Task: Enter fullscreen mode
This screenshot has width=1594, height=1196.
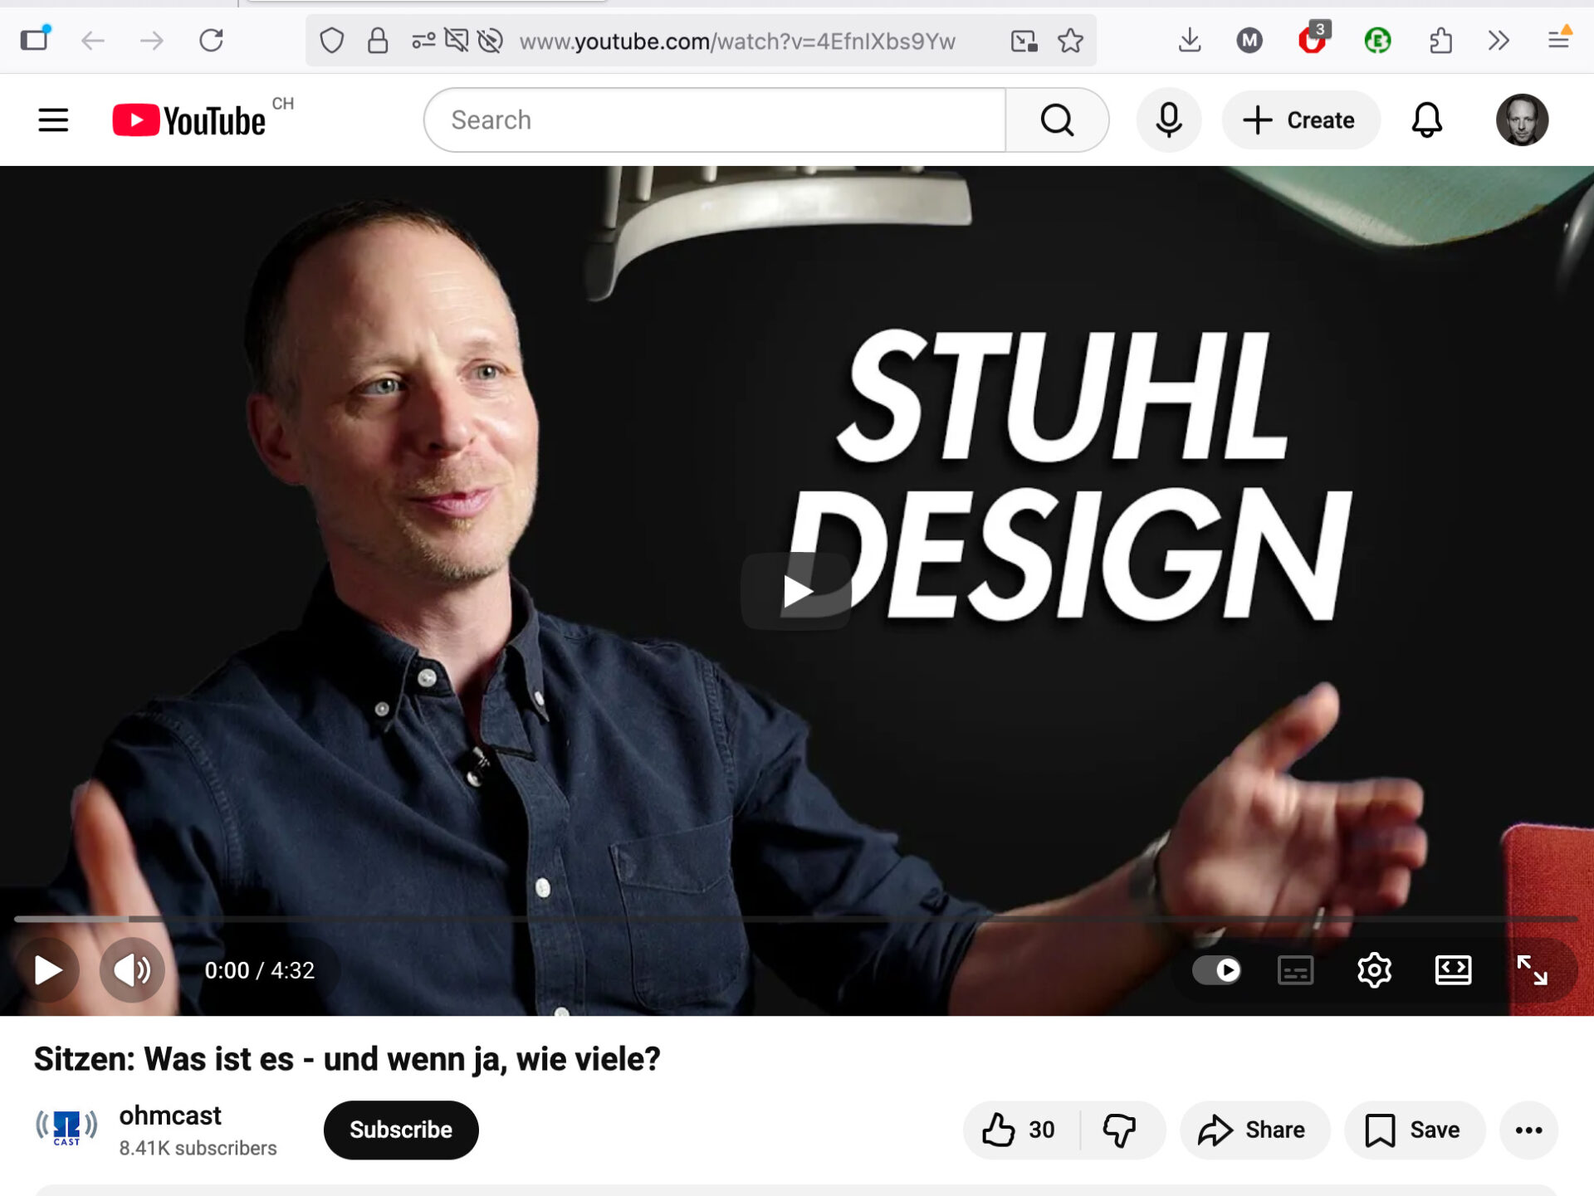Action: pyautogui.click(x=1532, y=969)
